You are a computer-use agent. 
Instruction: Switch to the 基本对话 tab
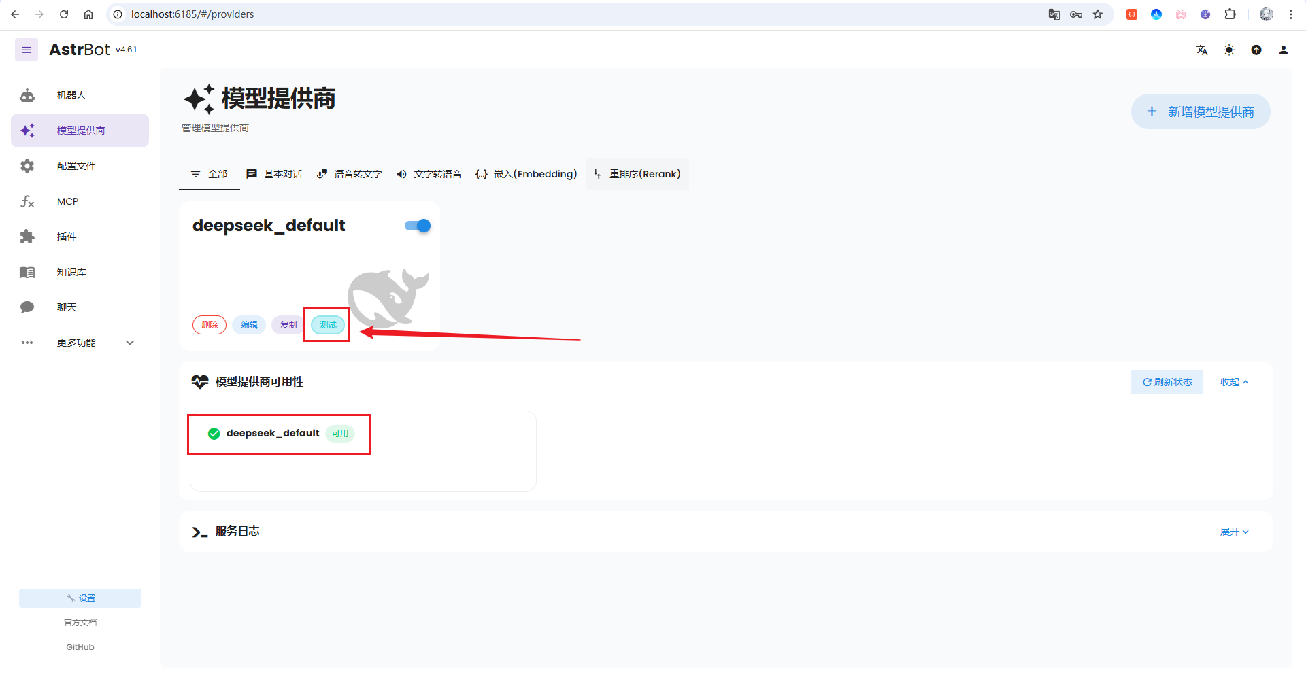(x=274, y=174)
